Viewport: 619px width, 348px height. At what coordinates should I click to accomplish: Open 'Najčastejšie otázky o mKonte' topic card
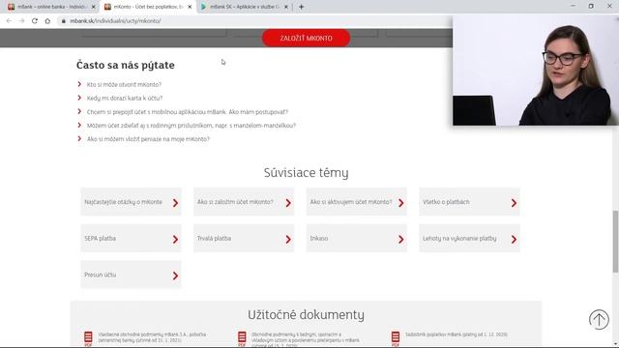point(132,202)
